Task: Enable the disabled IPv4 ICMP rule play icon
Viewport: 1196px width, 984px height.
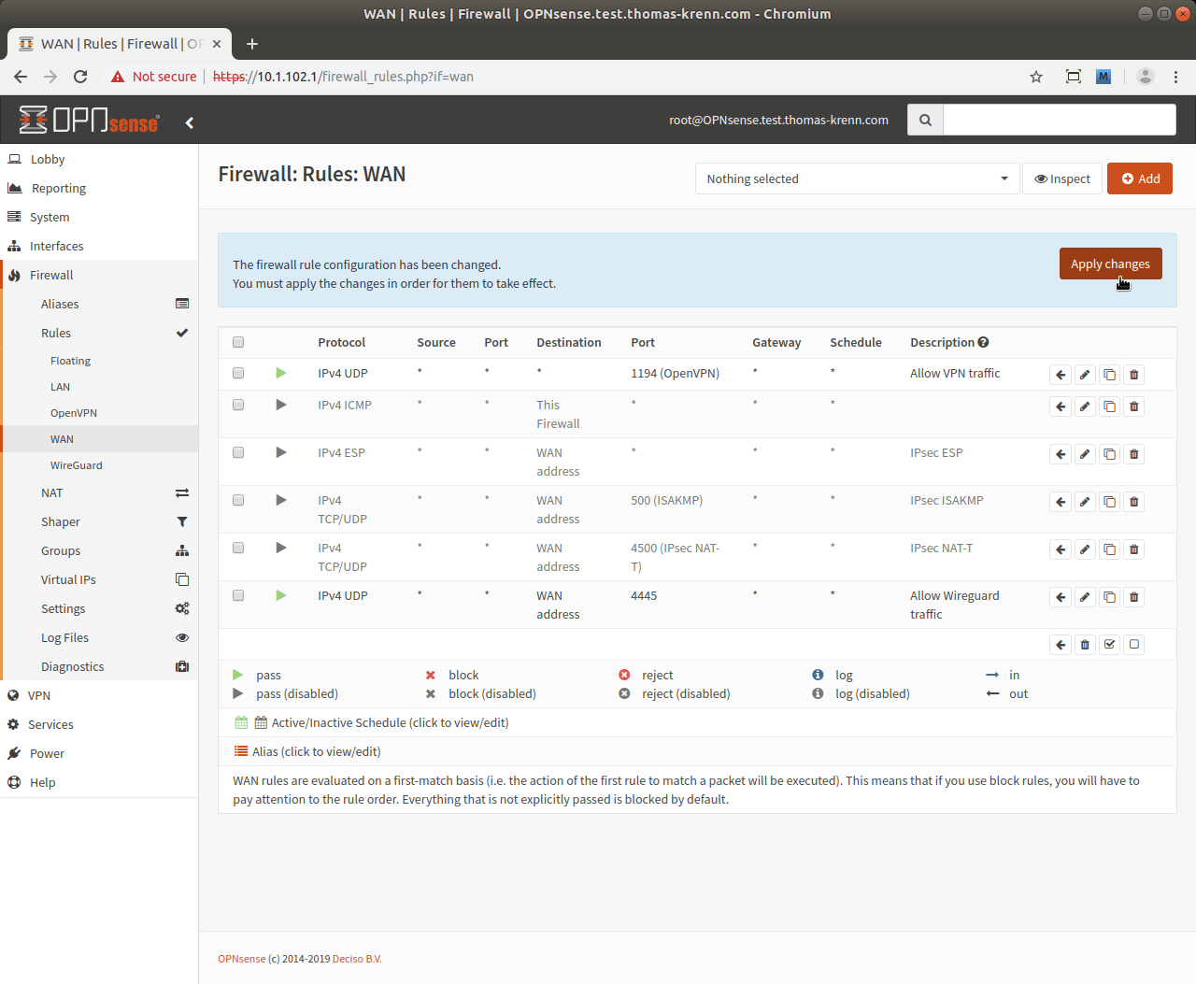Action: coord(280,405)
